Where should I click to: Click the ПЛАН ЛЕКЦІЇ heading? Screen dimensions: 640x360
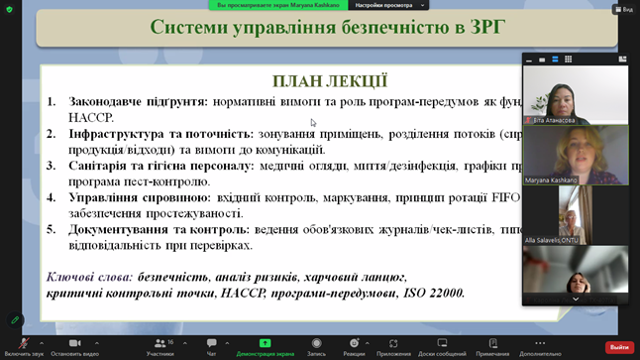[330, 81]
